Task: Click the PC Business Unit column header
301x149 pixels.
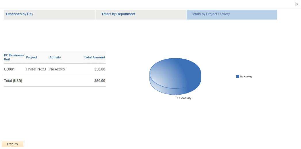Action: [14, 57]
